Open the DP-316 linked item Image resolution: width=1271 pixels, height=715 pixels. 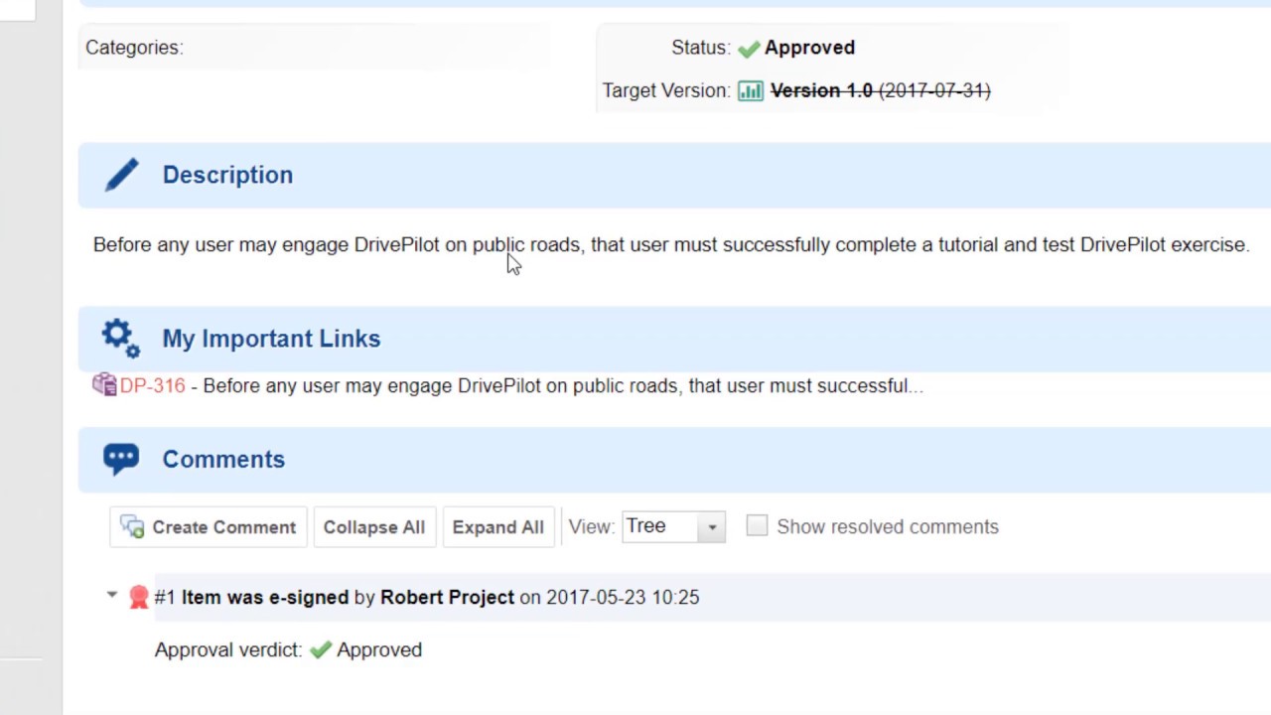152,386
